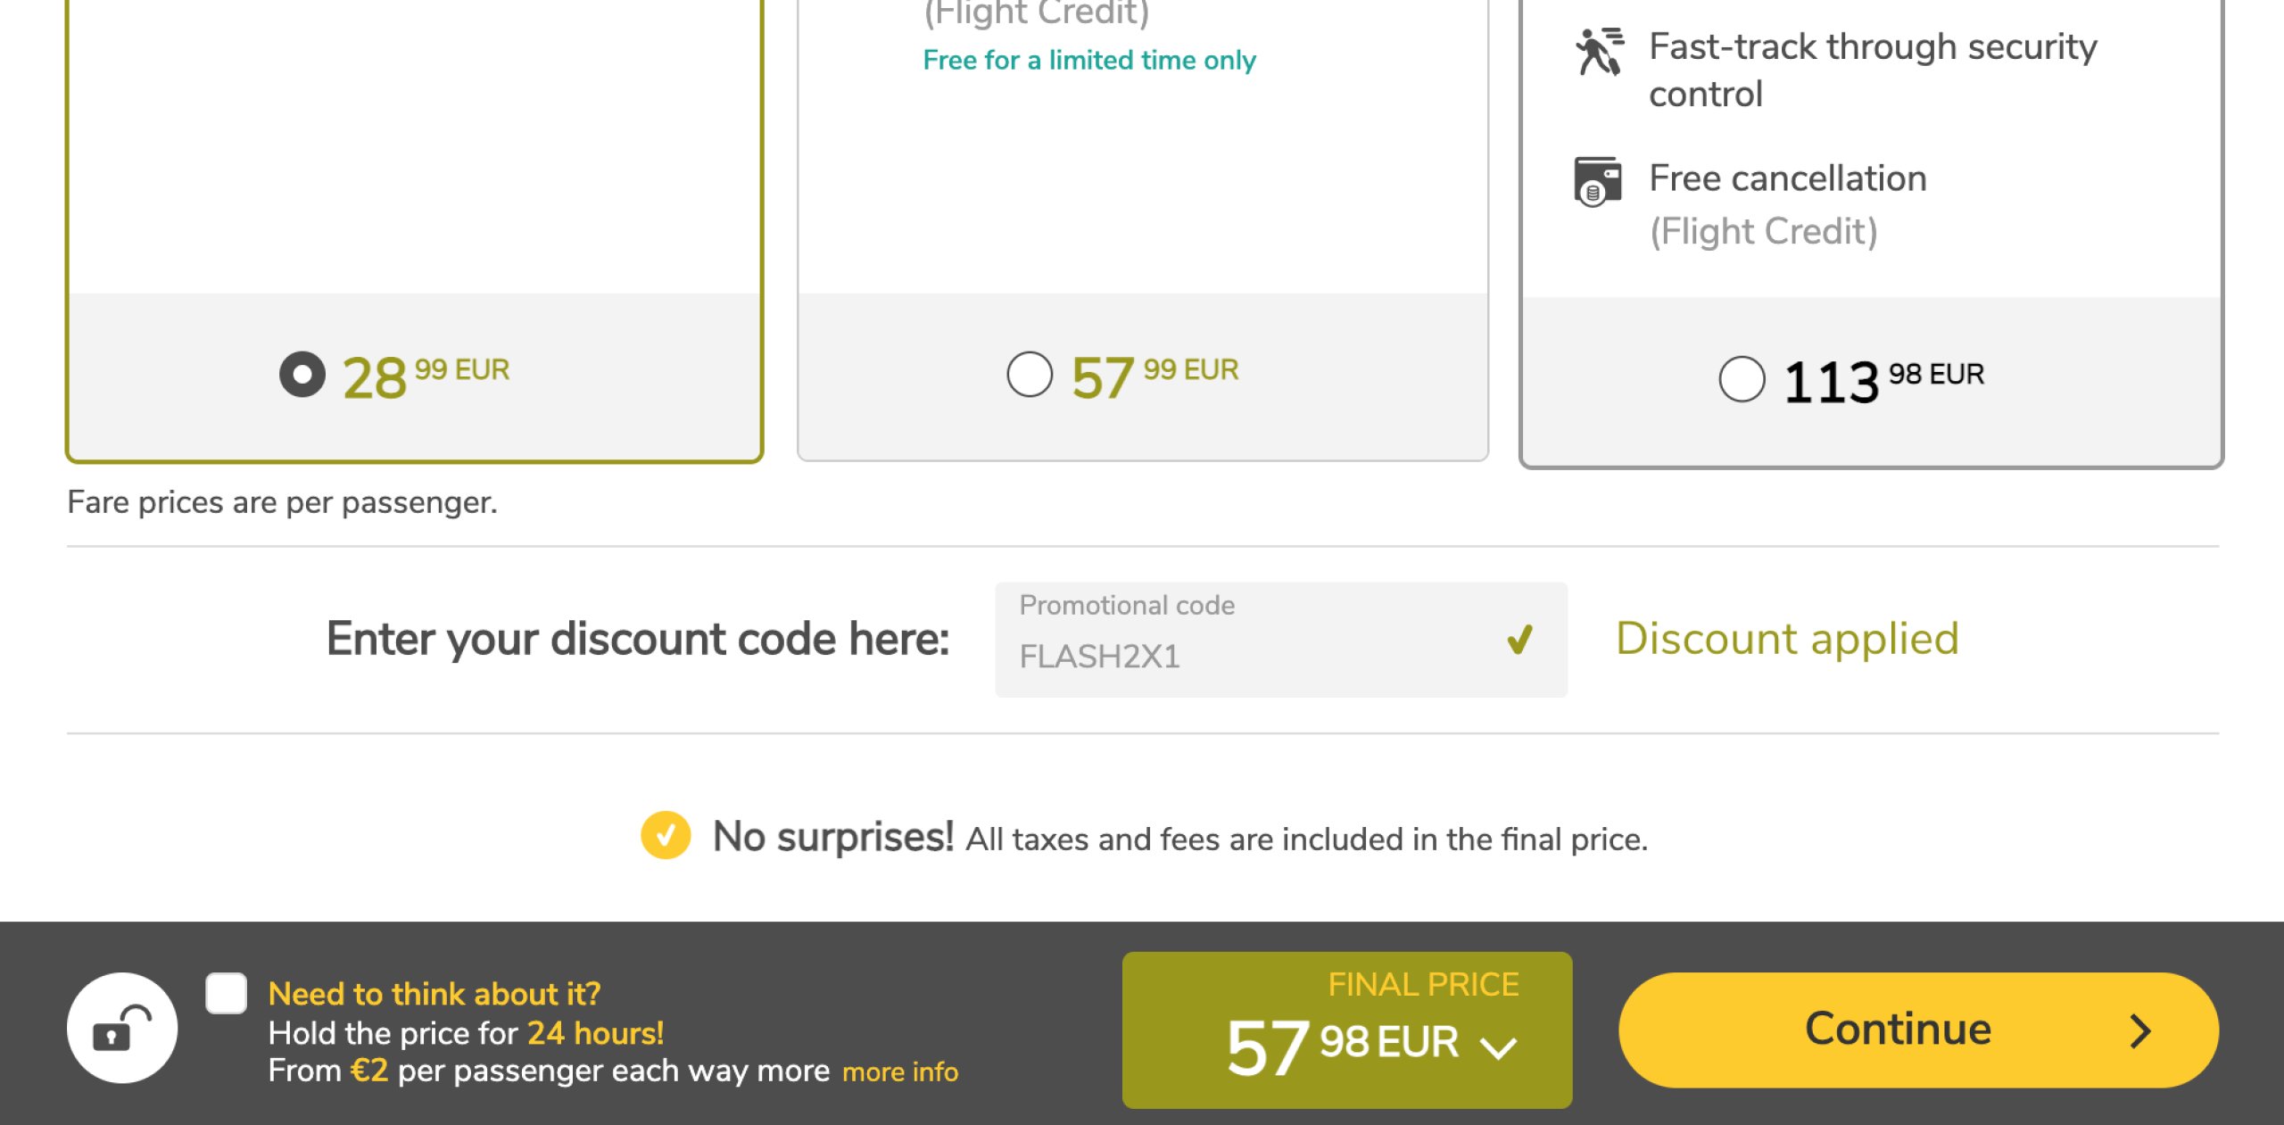Click the yellow No surprises checkmark icon
2284x1125 pixels.
point(666,836)
